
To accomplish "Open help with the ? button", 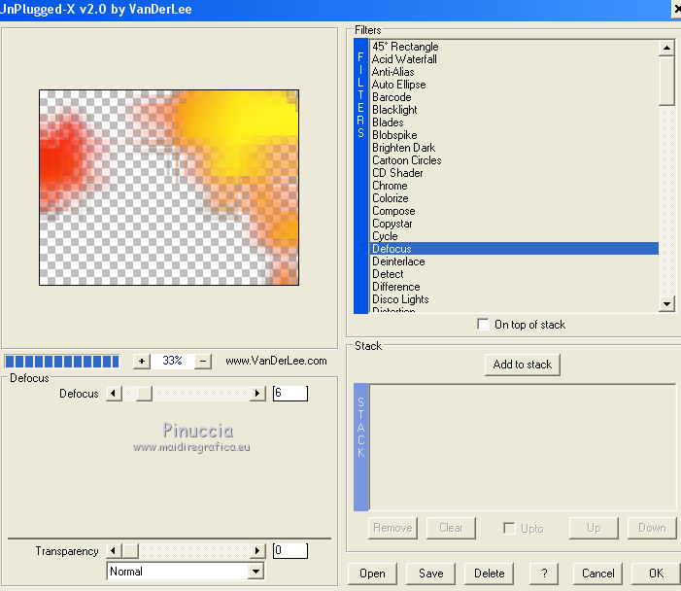I will [544, 574].
